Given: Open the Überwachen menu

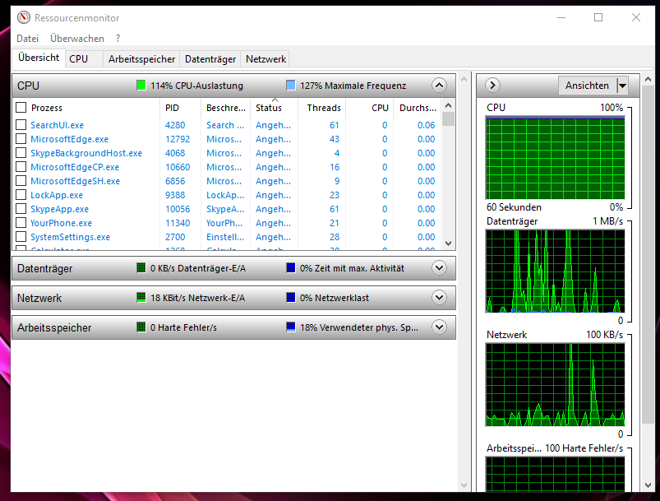Looking at the screenshot, I should 77,39.
